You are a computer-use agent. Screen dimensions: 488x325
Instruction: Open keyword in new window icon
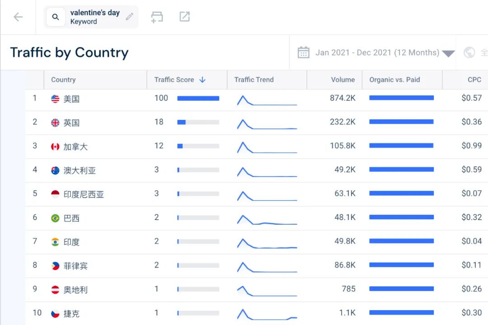[x=184, y=17]
